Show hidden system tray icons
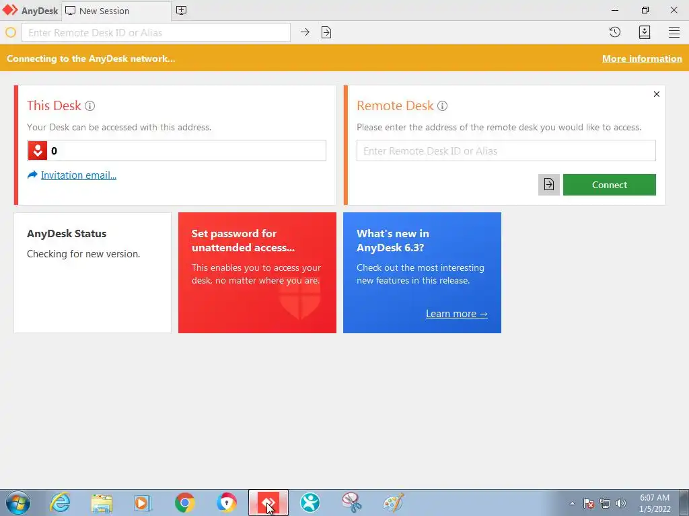This screenshot has width=689, height=516. [x=572, y=503]
